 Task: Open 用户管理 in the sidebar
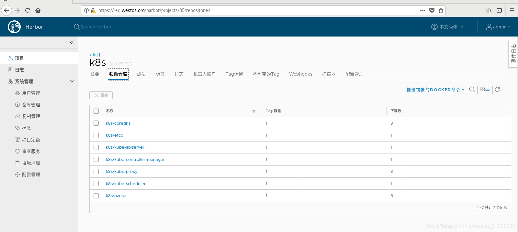point(31,93)
